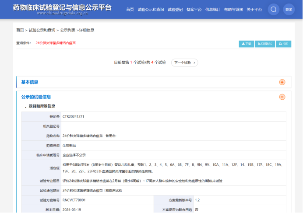Click the 下载 download button
This screenshot has height=213, width=303.
pos(247,44)
